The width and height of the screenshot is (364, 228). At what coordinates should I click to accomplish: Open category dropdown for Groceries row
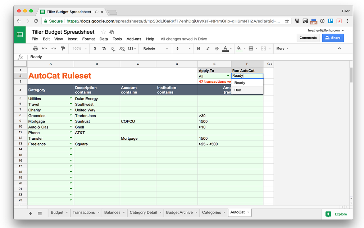[71, 115]
